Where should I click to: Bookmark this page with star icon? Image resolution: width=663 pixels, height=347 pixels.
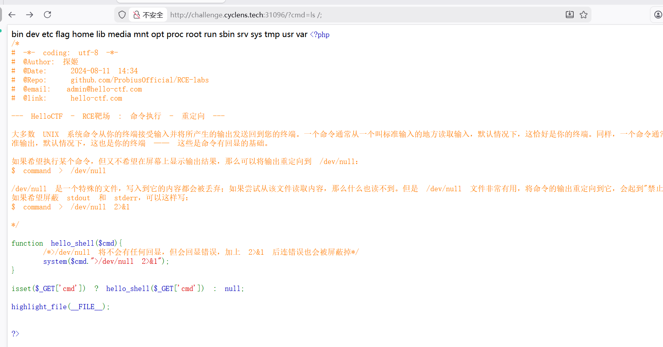point(584,15)
